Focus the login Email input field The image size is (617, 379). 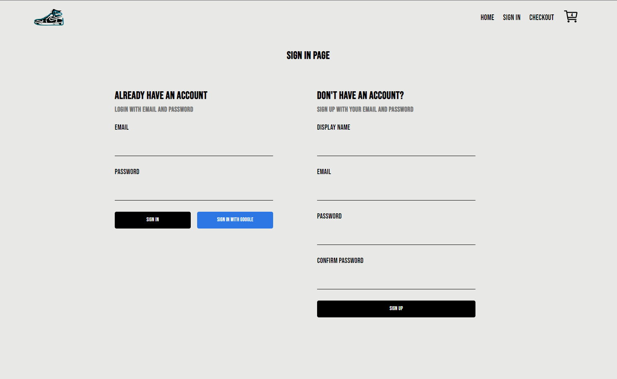194,147
